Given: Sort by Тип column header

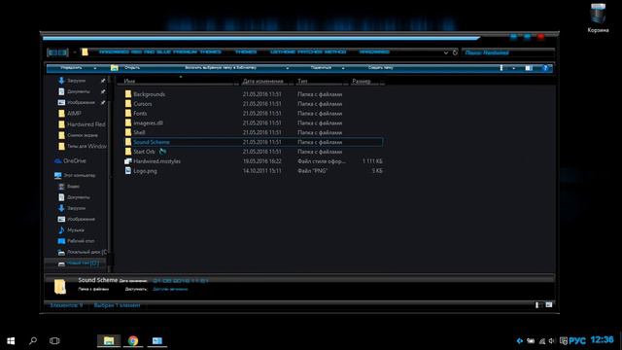Looking at the screenshot, I should pyautogui.click(x=302, y=81).
